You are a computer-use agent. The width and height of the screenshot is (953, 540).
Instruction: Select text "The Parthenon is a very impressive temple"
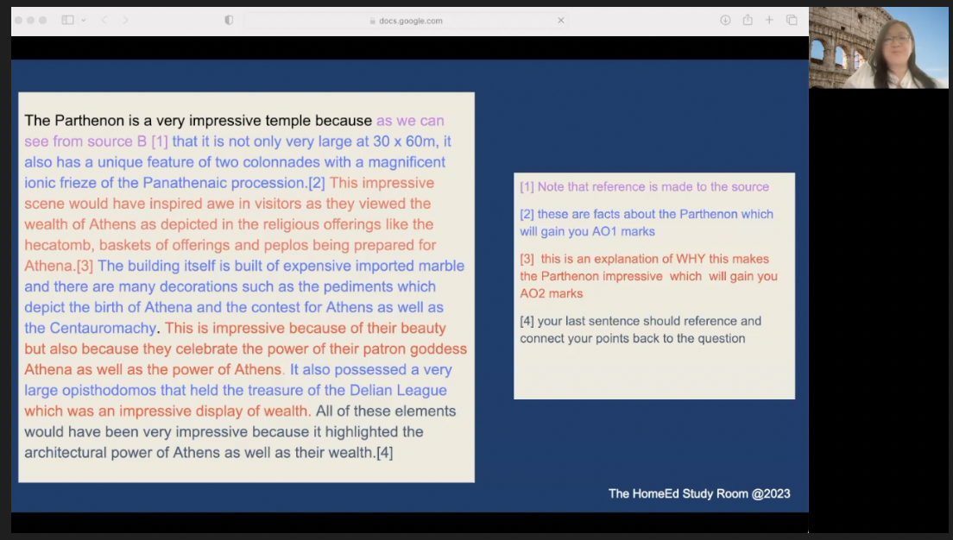tap(167, 120)
